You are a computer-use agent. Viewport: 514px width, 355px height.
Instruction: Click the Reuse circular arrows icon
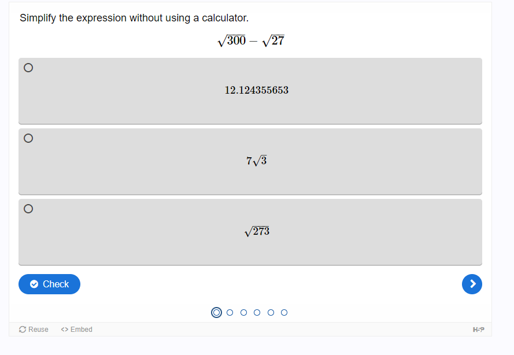click(23, 330)
